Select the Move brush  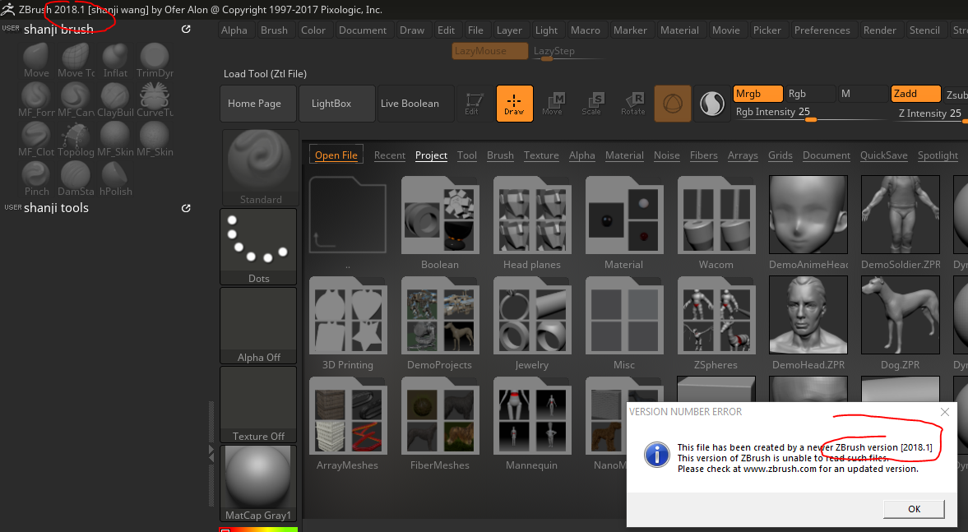[36, 61]
